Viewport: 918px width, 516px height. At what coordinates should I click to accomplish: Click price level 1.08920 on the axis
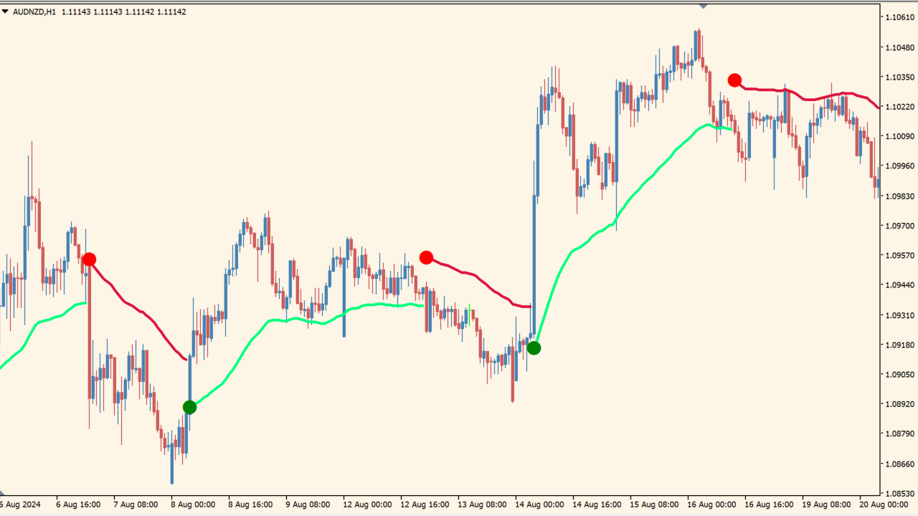(900, 404)
